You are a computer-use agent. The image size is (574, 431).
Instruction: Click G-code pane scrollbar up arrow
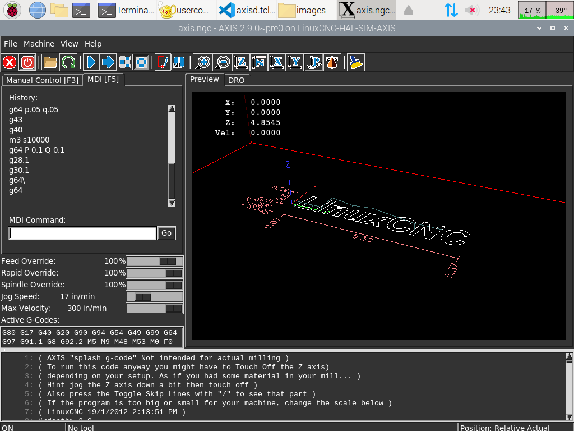(x=569, y=356)
